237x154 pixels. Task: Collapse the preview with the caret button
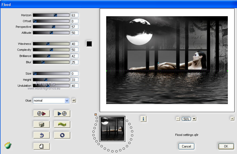click(x=232, y=119)
